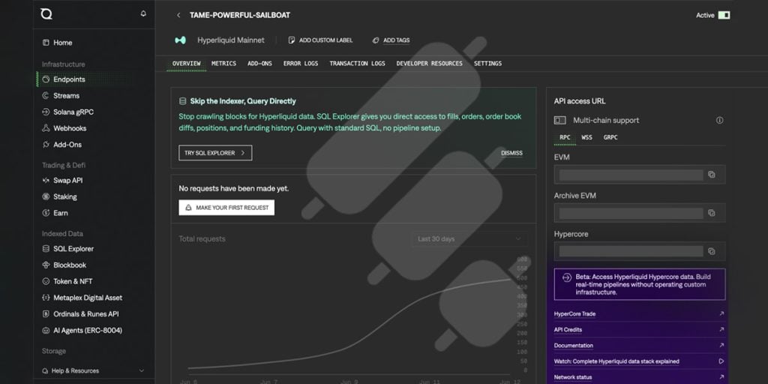Screen dimensions: 768x384
Task: Expand the Help & Resources menu
Action: 93,370
